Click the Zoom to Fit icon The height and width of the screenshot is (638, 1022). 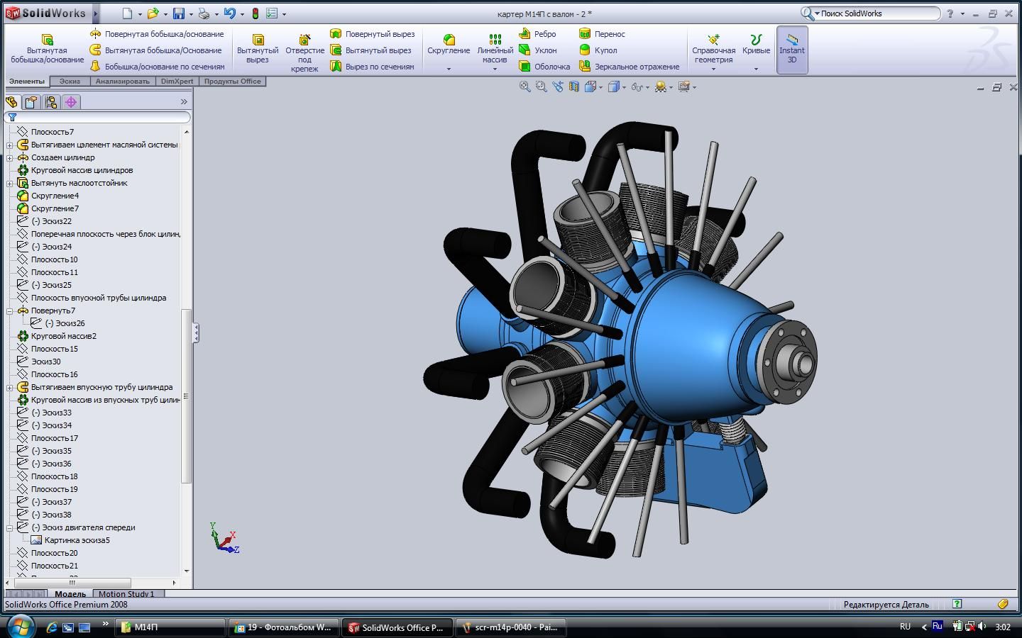[524, 86]
